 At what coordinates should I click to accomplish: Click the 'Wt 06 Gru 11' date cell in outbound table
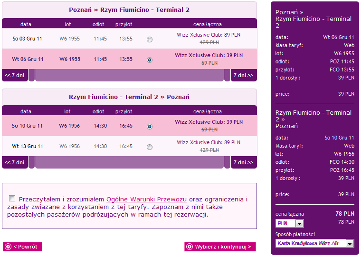[x=28, y=59]
